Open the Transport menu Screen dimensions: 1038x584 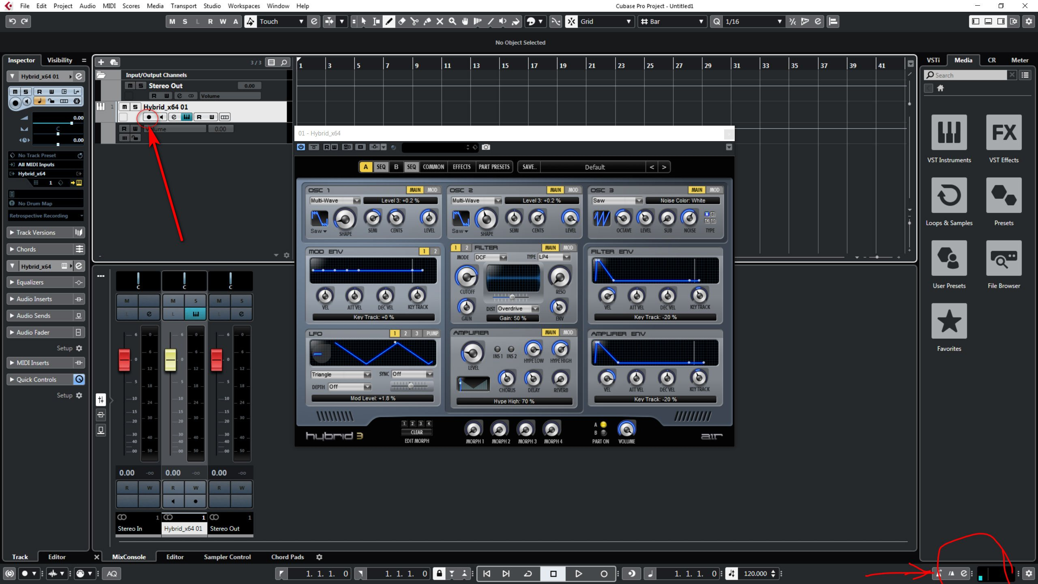click(x=183, y=6)
